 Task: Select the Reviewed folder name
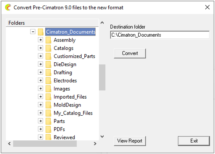pyautogui.click(x=64, y=137)
